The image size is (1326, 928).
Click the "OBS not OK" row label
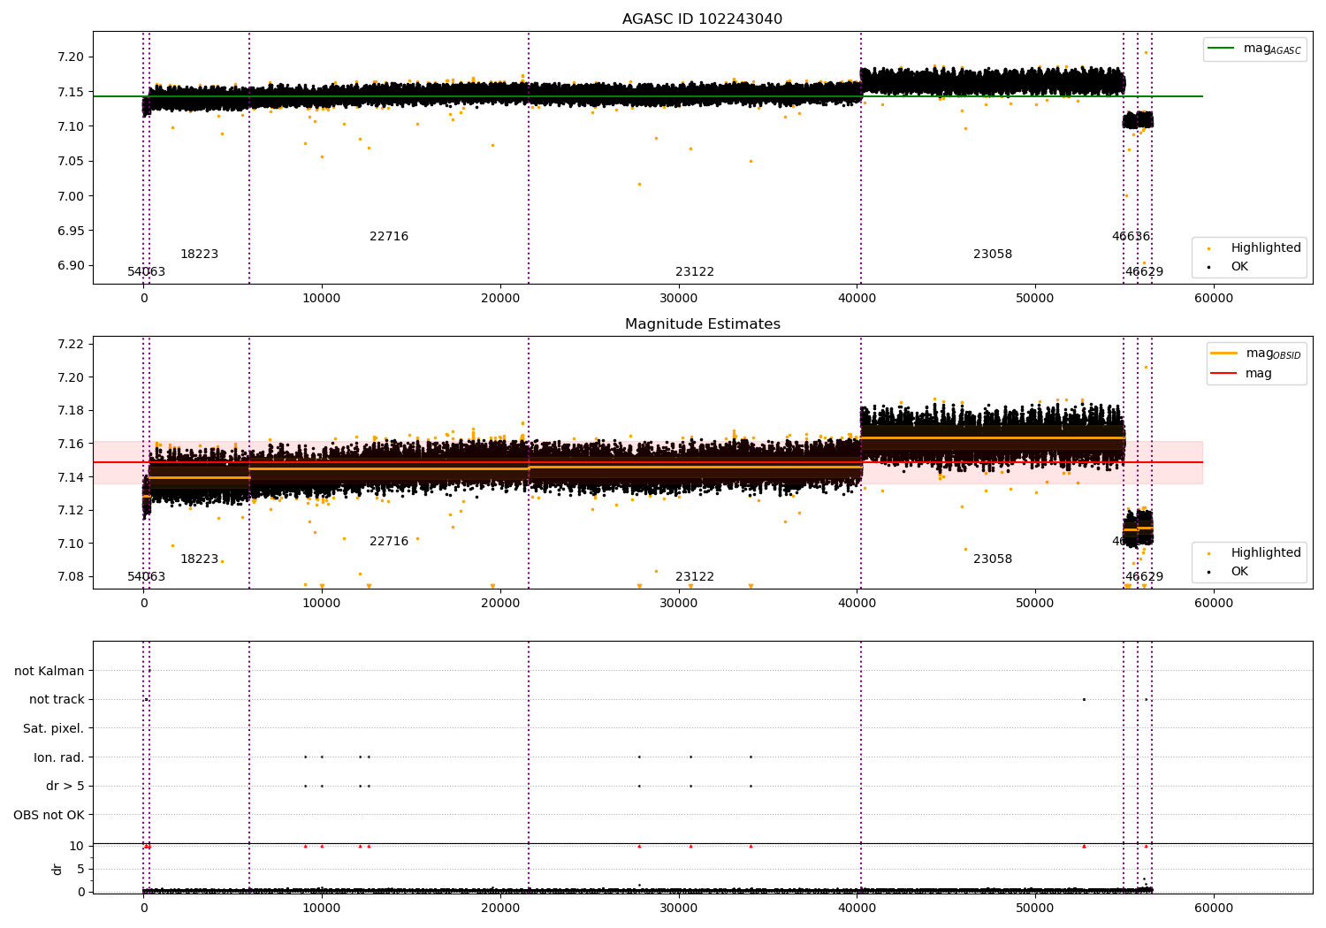coord(50,815)
